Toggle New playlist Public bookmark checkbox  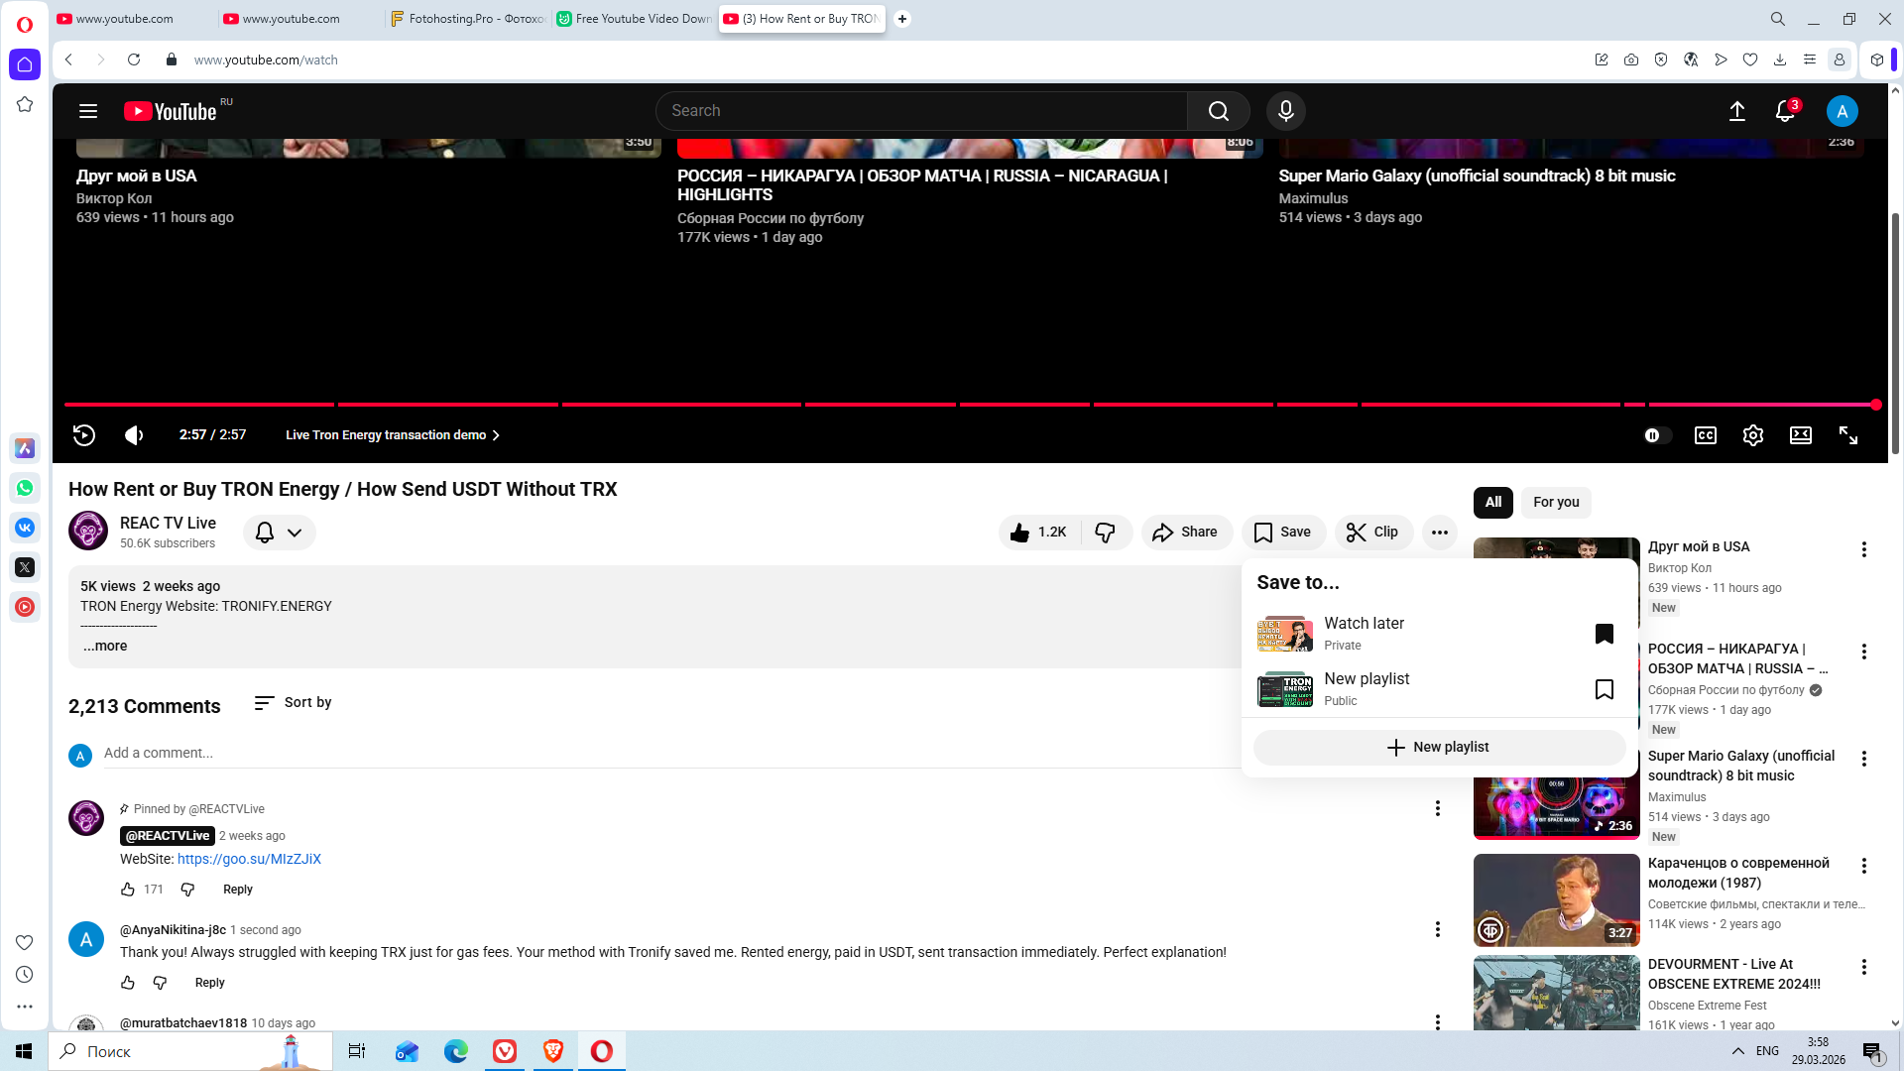tap(1604, 689)
